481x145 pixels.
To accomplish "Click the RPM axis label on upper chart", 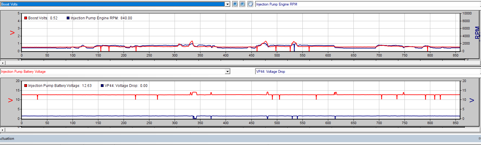I will 477,33.
